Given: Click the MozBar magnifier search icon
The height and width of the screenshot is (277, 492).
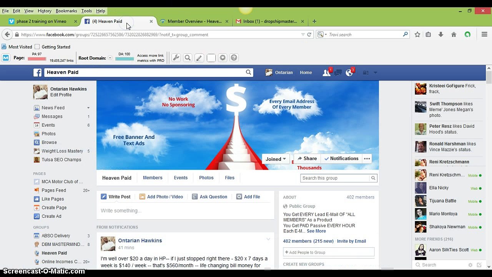Looking at the screenshot, I should (188, 58).
